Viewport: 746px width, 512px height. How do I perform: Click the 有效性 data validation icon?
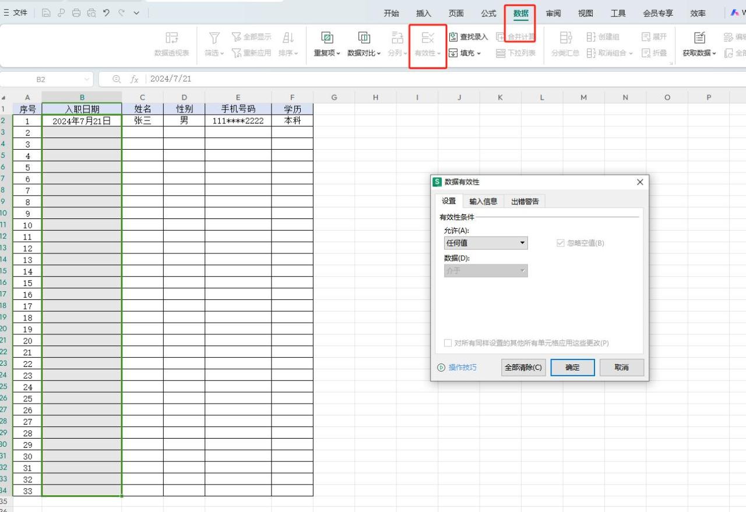pyautogui.click(x=428, y=38)
